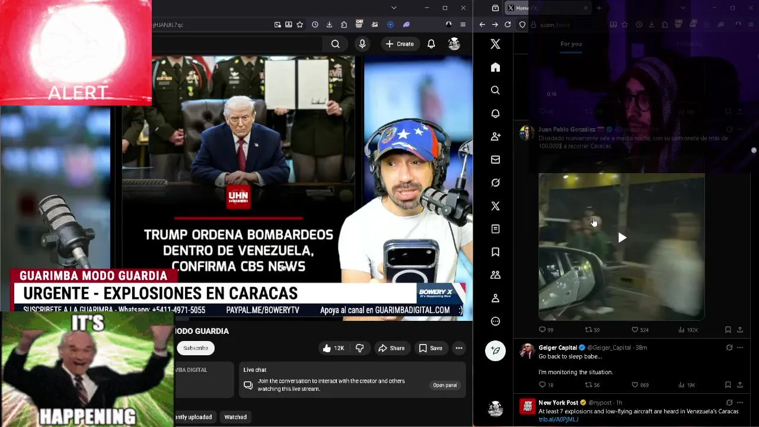Open history clock icon in left browser

coord(315,24)
